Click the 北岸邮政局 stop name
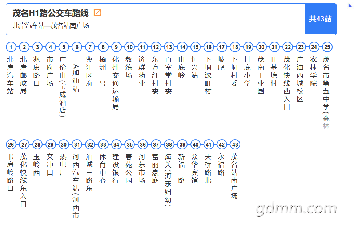 [x=24, y=75]
